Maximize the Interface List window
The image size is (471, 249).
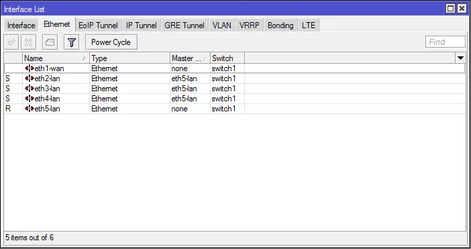pos(451,9)
